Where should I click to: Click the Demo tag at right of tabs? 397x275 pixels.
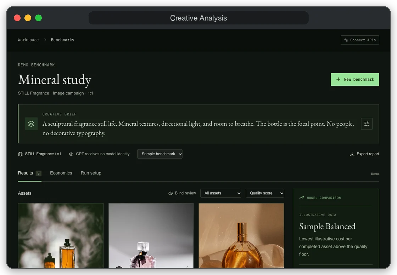pos(375,174)
